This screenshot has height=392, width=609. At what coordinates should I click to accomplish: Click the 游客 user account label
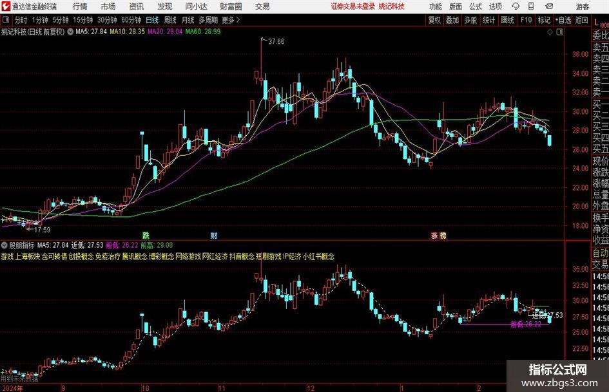583,6
